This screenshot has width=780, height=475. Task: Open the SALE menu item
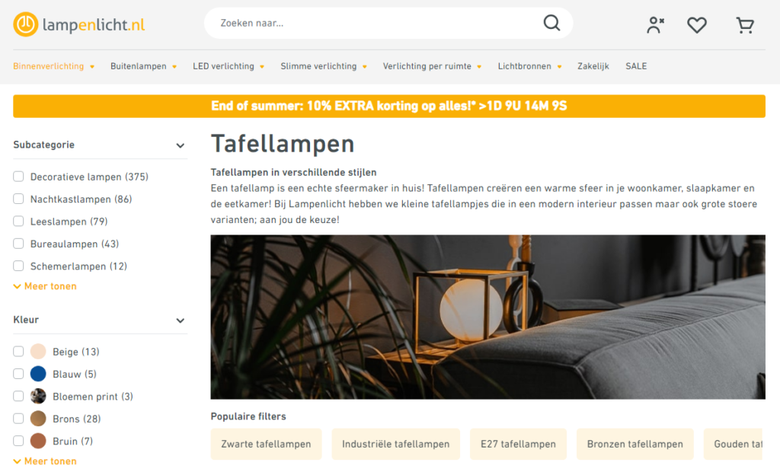pos(636,66)
